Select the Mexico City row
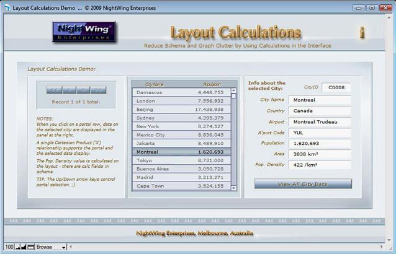Screen dimensions: 396x254 coord(181,135)
